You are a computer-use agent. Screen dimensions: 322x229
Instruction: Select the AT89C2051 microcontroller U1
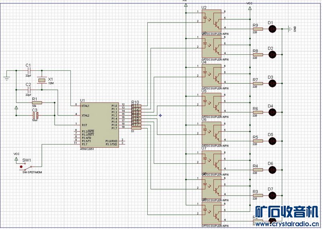[x=99, y=124]
